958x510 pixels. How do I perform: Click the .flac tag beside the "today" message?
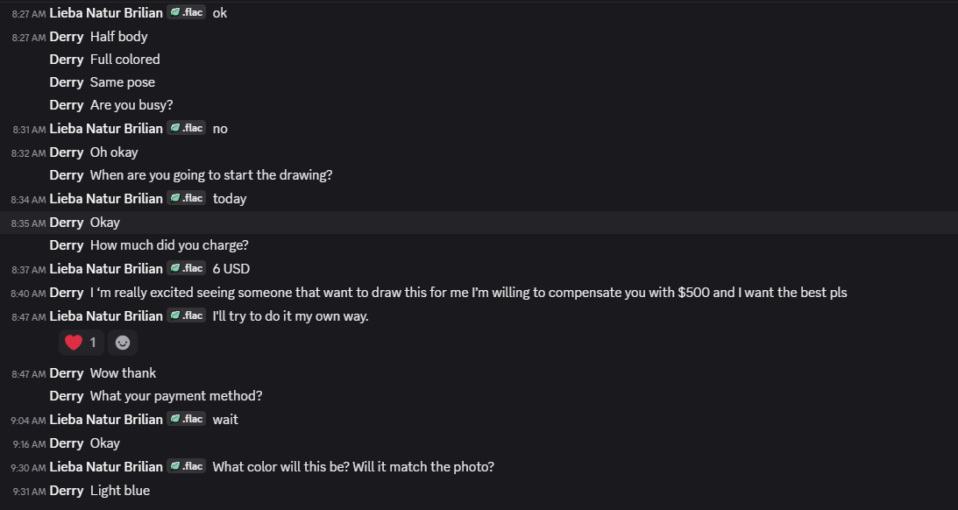(x=187, y=198)
